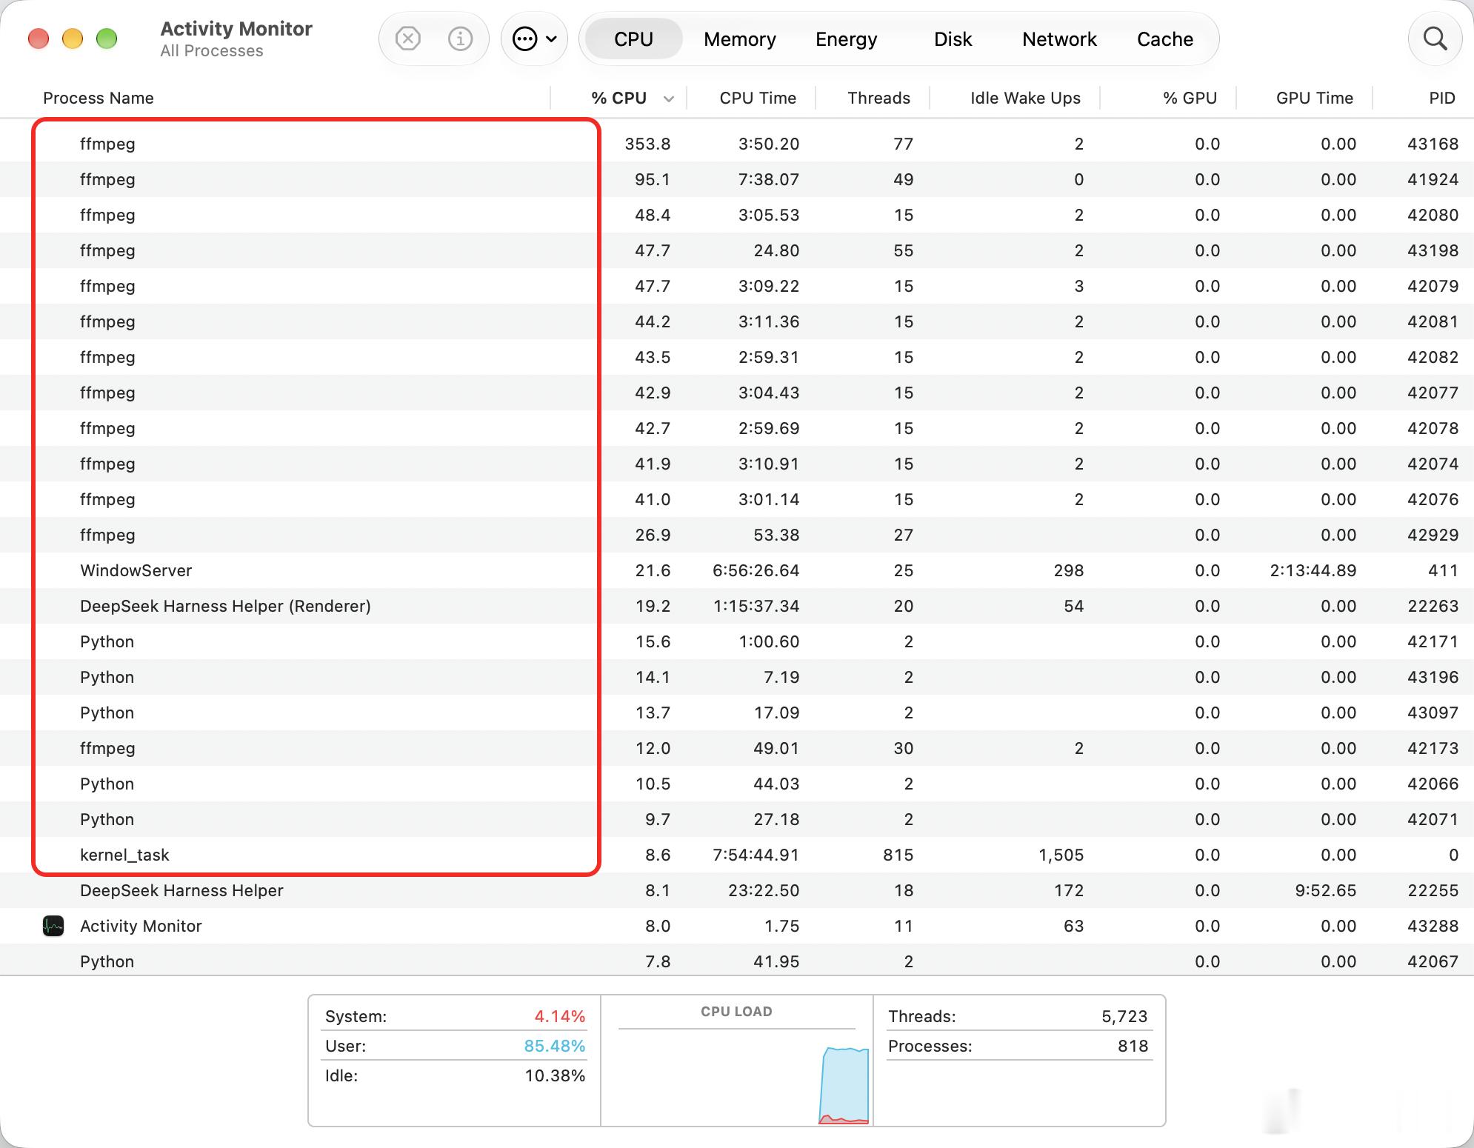Sort by % GPU column header
This screenshot has height=1148, width=1474.
(x=1190, y=98)
